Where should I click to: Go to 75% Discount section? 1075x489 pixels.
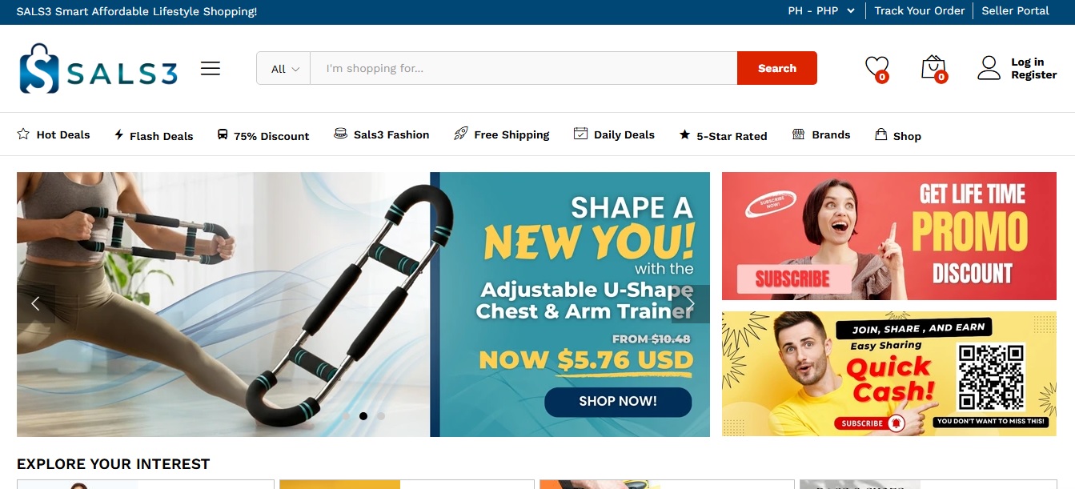[263, 135]
